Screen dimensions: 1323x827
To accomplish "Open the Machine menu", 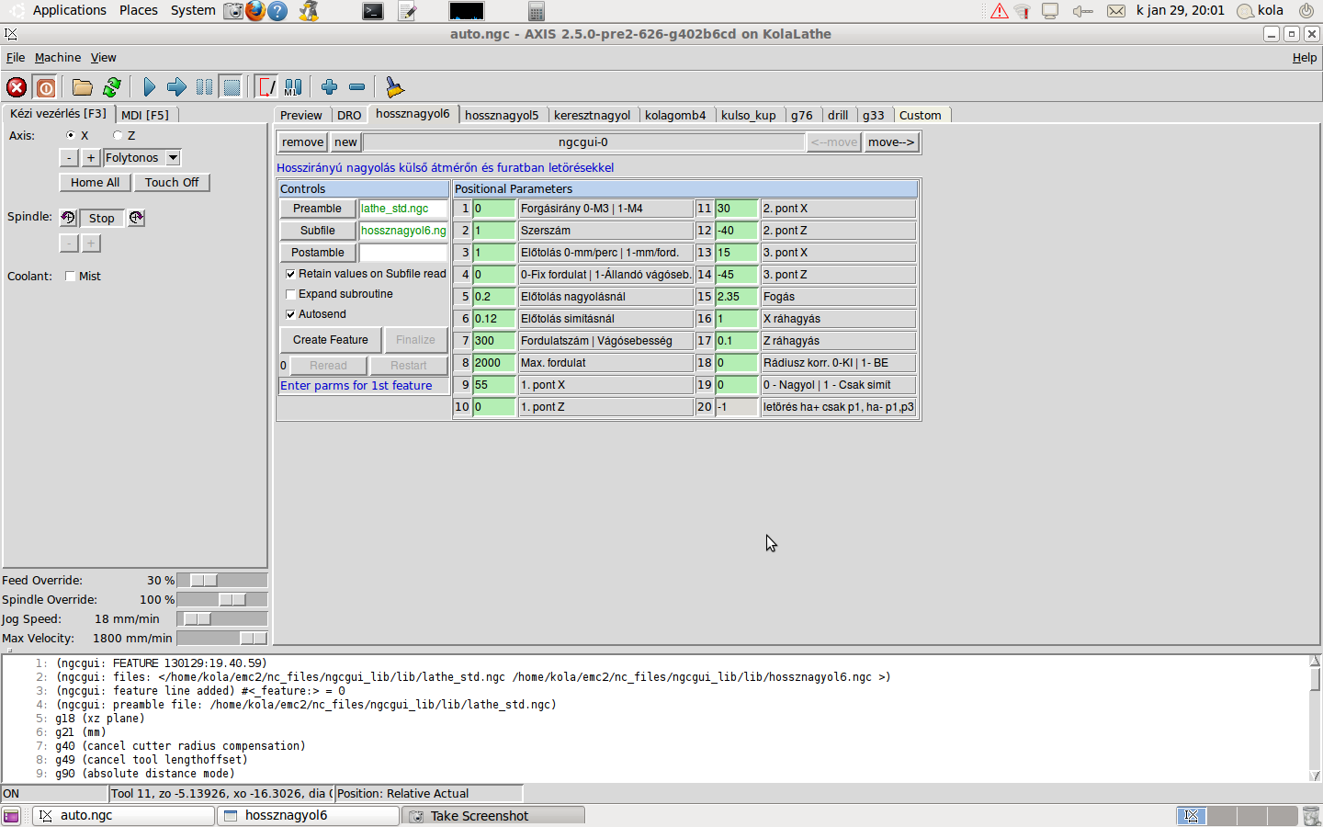I will click(57, 57).
